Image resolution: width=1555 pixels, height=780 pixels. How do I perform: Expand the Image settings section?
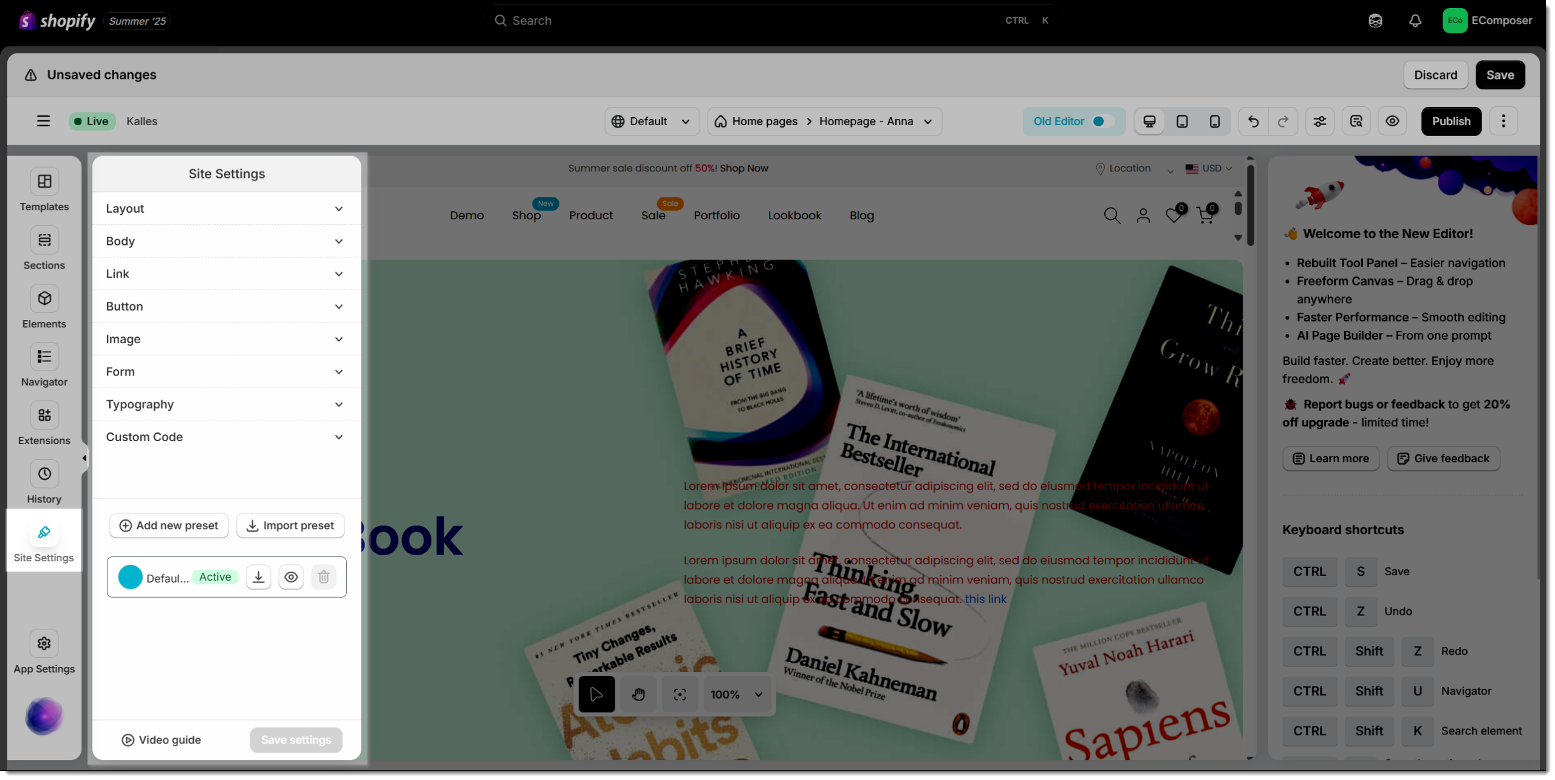(227, 339)
